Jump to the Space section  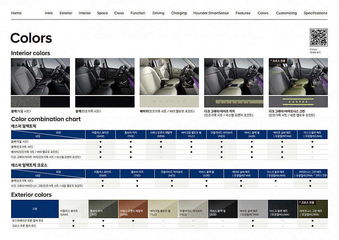coord(102,13)
